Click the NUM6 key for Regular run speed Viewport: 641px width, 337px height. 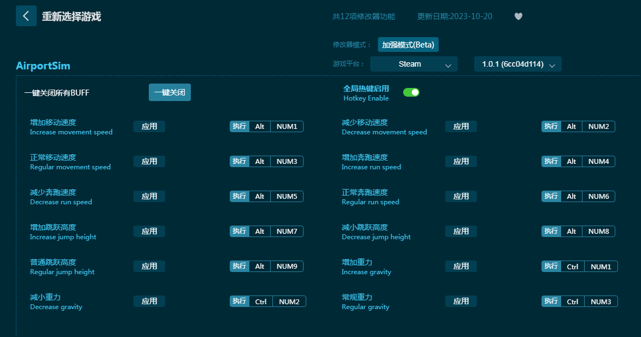click(598, 197)
